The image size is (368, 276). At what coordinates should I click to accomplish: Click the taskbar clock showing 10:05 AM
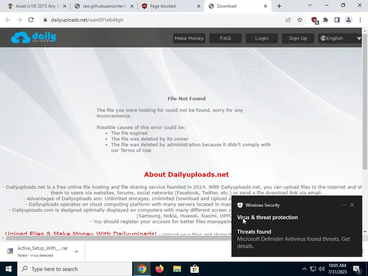[337, 269]
